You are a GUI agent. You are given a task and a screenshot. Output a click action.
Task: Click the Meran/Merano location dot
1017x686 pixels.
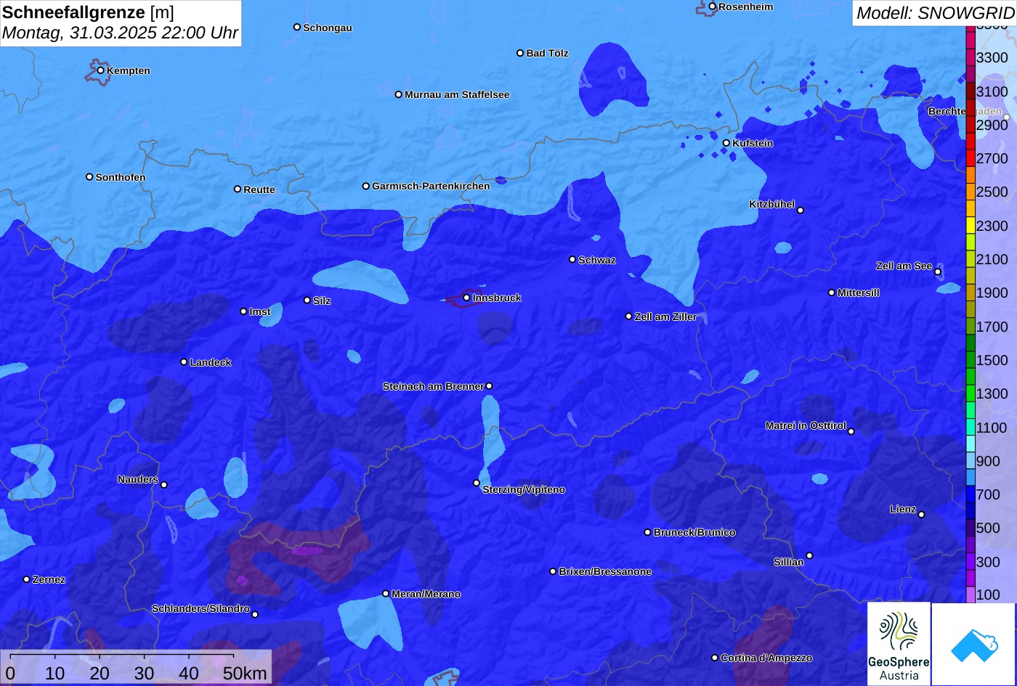tap(386, 594)
